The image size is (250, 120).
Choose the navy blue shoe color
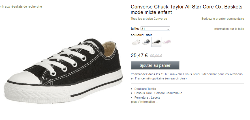pos(146,42)
